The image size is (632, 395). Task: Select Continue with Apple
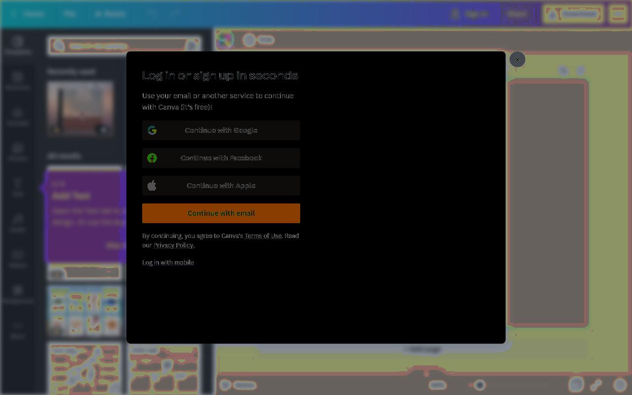click(221, 186)
